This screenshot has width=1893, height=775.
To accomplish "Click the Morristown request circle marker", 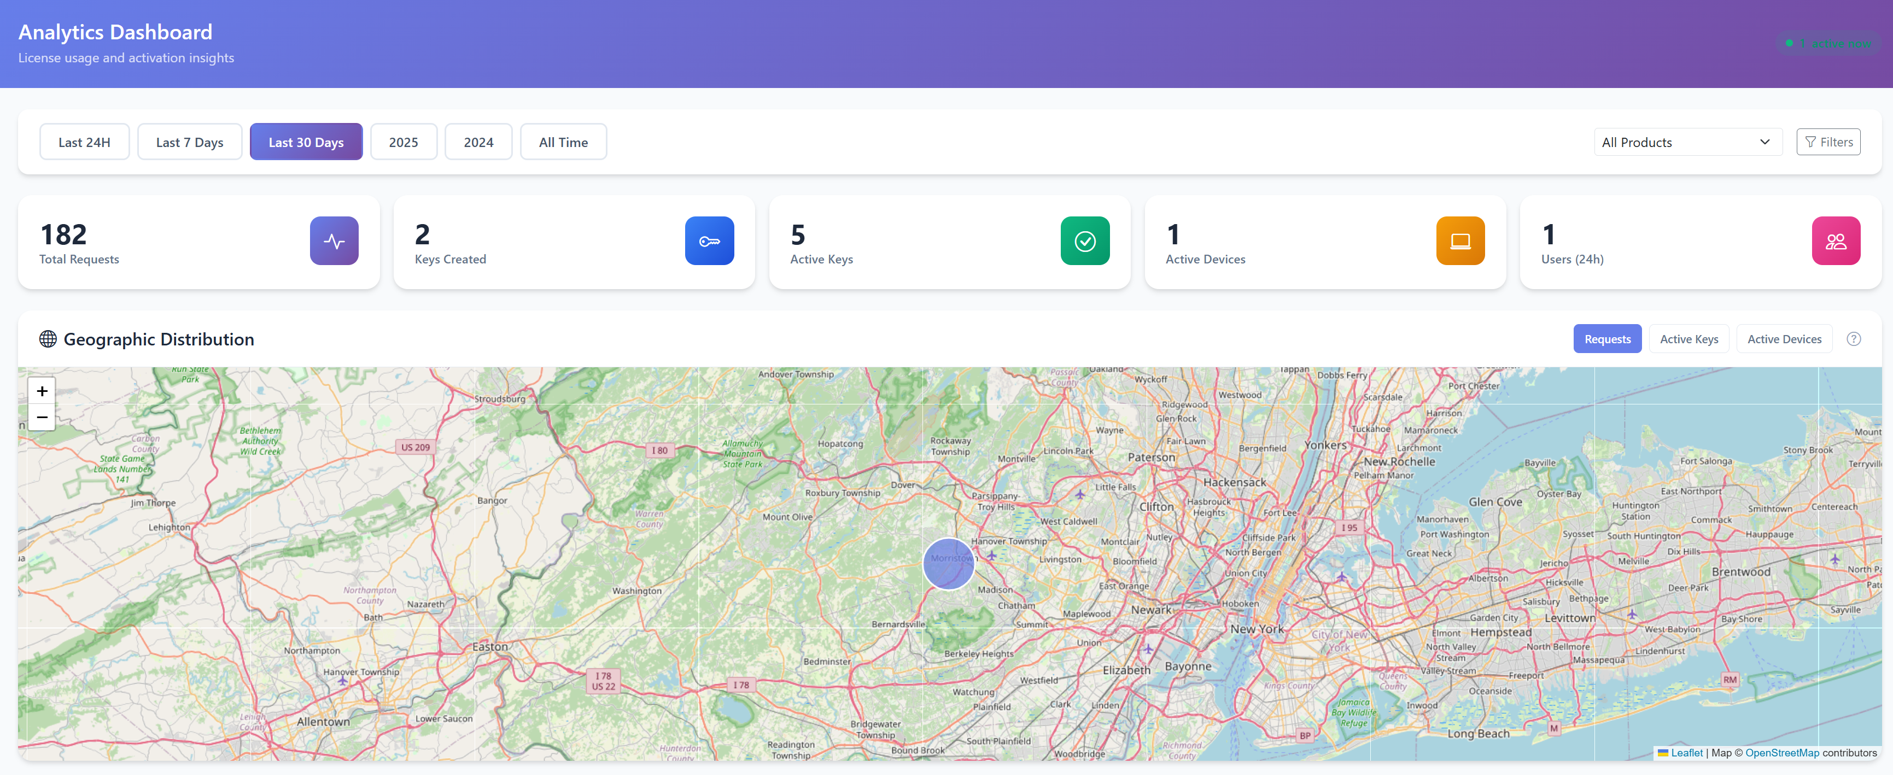I will (948, 564).
